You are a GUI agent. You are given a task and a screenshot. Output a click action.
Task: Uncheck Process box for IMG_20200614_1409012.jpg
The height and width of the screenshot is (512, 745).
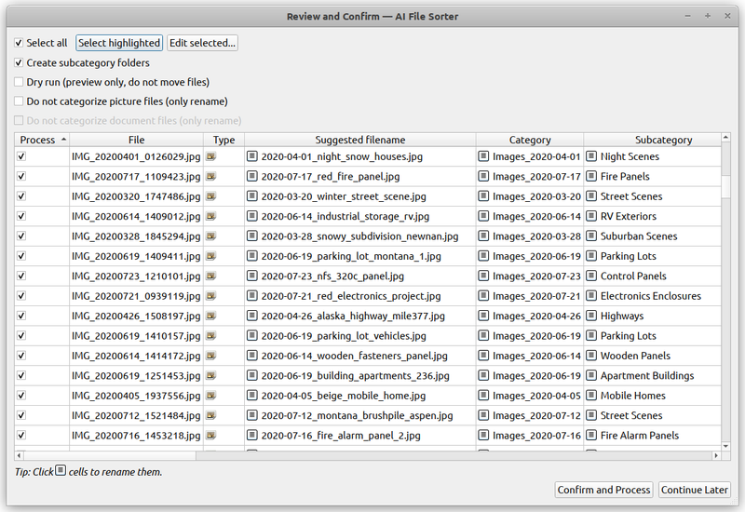21,216
